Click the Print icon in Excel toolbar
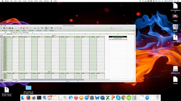This screenshot has height=101, width=181. click(x=12, y=28)
